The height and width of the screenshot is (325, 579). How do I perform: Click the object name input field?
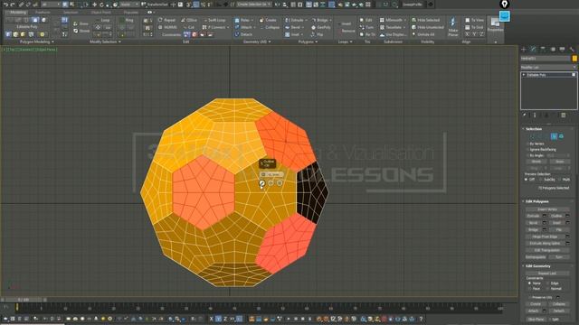coord(546,59)
